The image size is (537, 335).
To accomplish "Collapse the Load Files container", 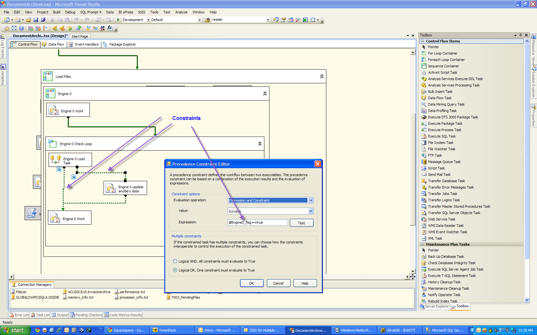I will click(x=322, y=77).
